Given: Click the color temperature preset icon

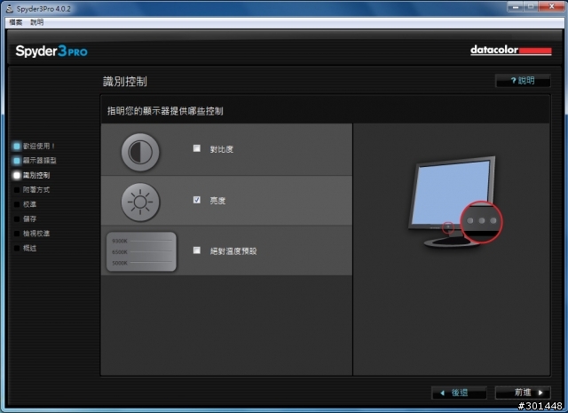Looking at the screenshot, I should pos(141,251).
